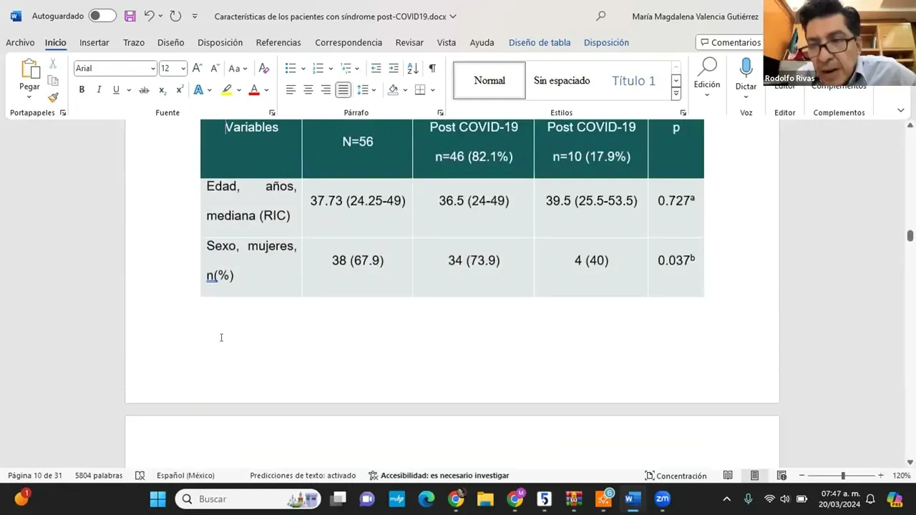The image size is (916, 515).
Task: Expand the styles gallery
Action: point(676,94)
